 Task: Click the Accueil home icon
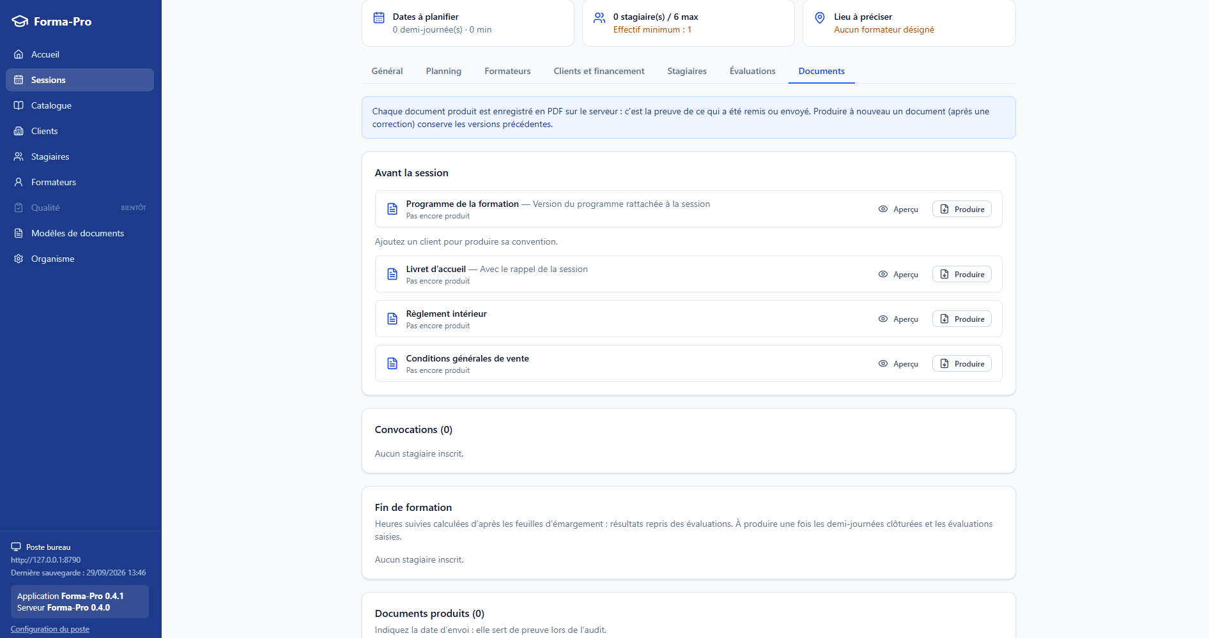pyautogui.click(x=19, y=54)
